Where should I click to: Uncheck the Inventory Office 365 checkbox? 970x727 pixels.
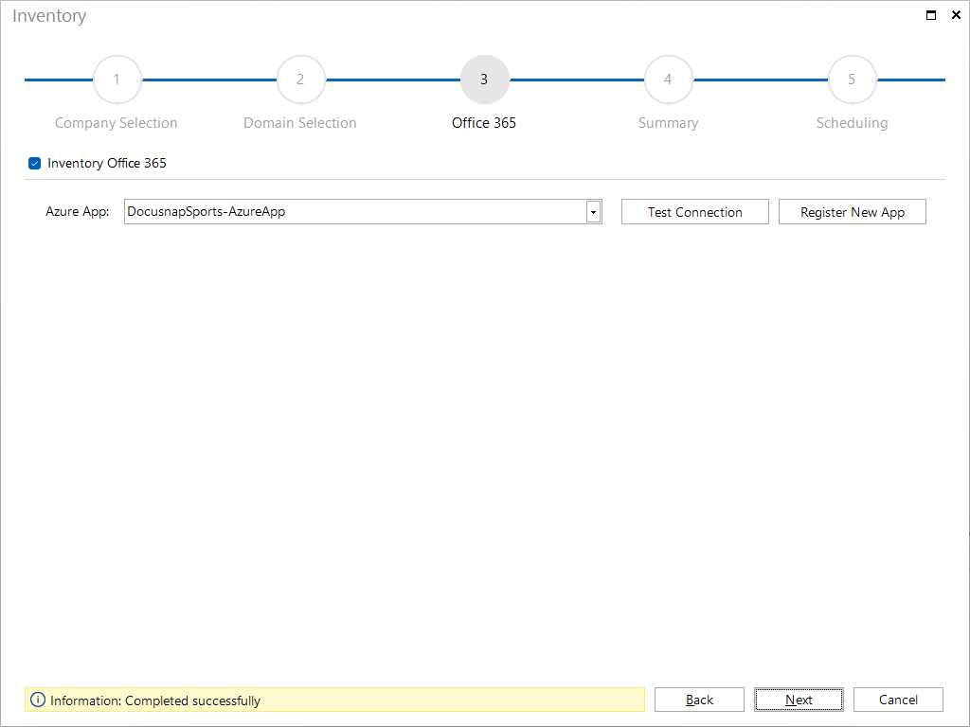35,163
